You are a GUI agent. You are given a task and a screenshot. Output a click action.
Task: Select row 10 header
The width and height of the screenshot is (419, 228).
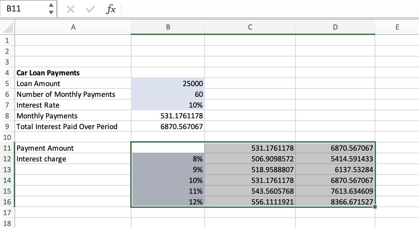click(x=7, y=137)
